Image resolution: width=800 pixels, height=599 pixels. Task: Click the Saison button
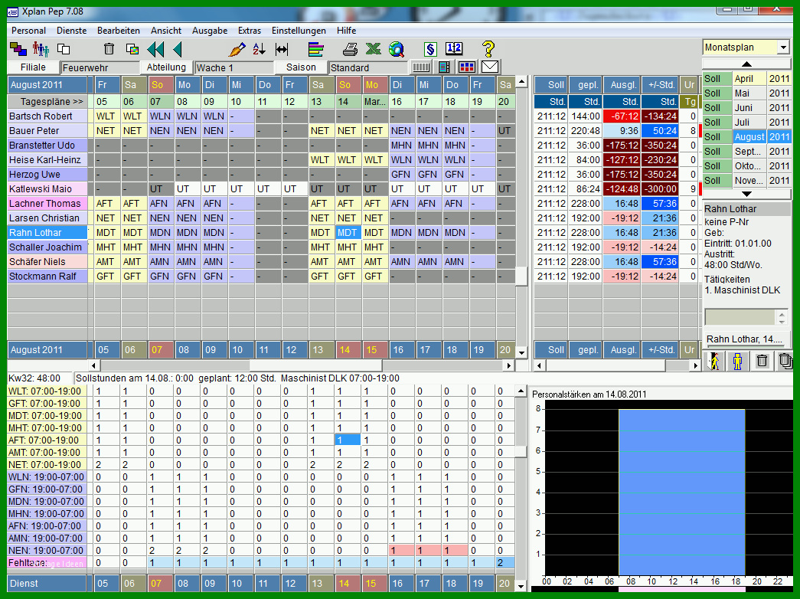[x=301, y=67]
